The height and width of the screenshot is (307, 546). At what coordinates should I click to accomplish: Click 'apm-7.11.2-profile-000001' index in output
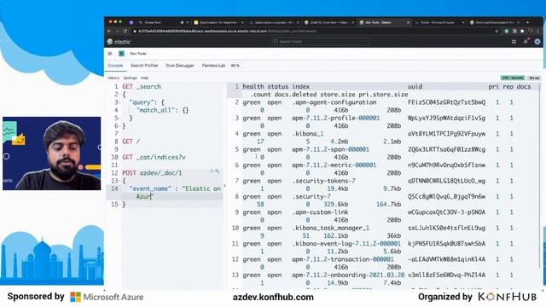(x=335, y=118)
